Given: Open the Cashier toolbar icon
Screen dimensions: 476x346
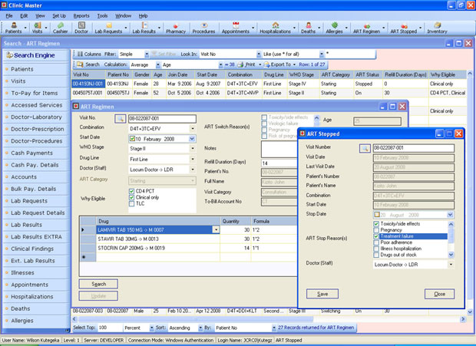Looking at the screenshot, I should [x=60, y=28].
